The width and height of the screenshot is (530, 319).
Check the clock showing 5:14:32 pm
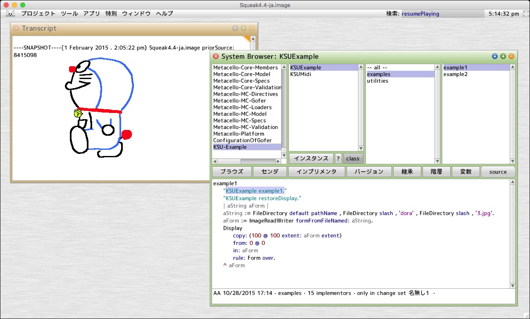(504, 14)
